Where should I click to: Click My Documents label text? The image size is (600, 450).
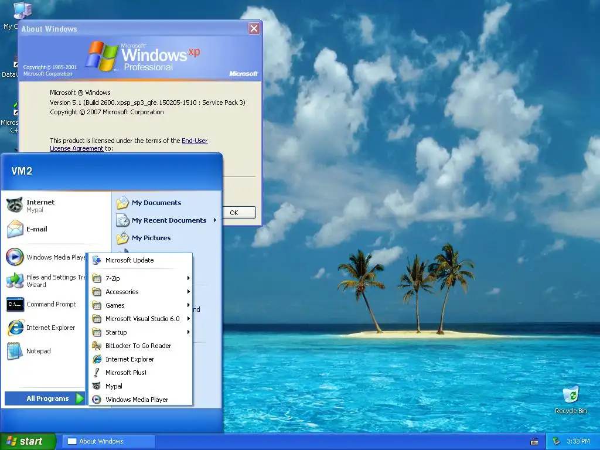(156, 203)
